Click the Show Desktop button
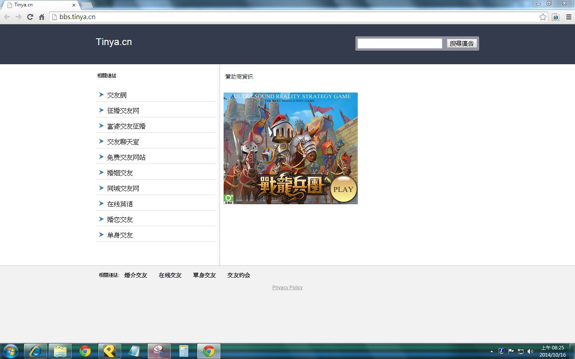Viewport: 575px width, 359px height. (572, 351)
